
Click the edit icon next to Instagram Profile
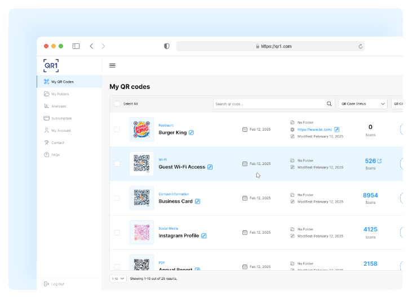pyautogui.click(x=204, y=236)
